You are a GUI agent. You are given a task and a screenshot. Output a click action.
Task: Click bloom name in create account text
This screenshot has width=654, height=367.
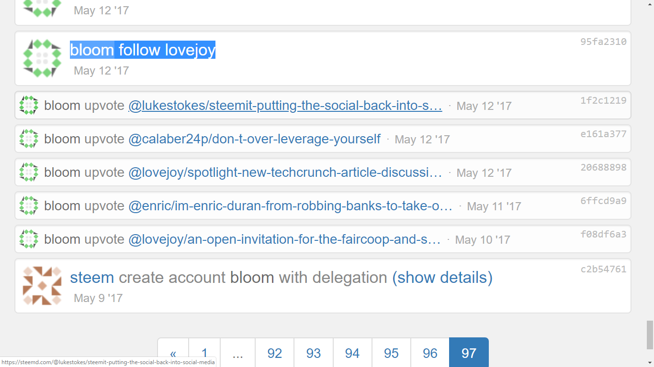pos(252,277)
